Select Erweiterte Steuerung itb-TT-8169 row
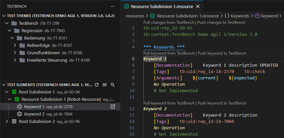Screen dimensions: 284x138 (x=60, y=60)
